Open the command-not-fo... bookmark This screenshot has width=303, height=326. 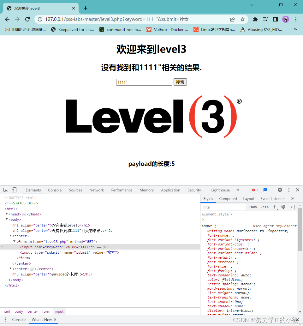click(x=120, y=29)
